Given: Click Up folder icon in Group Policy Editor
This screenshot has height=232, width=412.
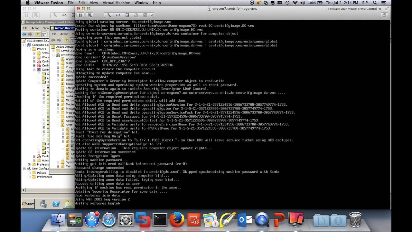Looking at the screenshot, I should (38, 34).
